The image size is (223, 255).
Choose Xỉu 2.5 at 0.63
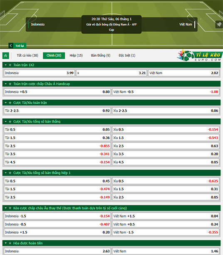pos(166,146)
